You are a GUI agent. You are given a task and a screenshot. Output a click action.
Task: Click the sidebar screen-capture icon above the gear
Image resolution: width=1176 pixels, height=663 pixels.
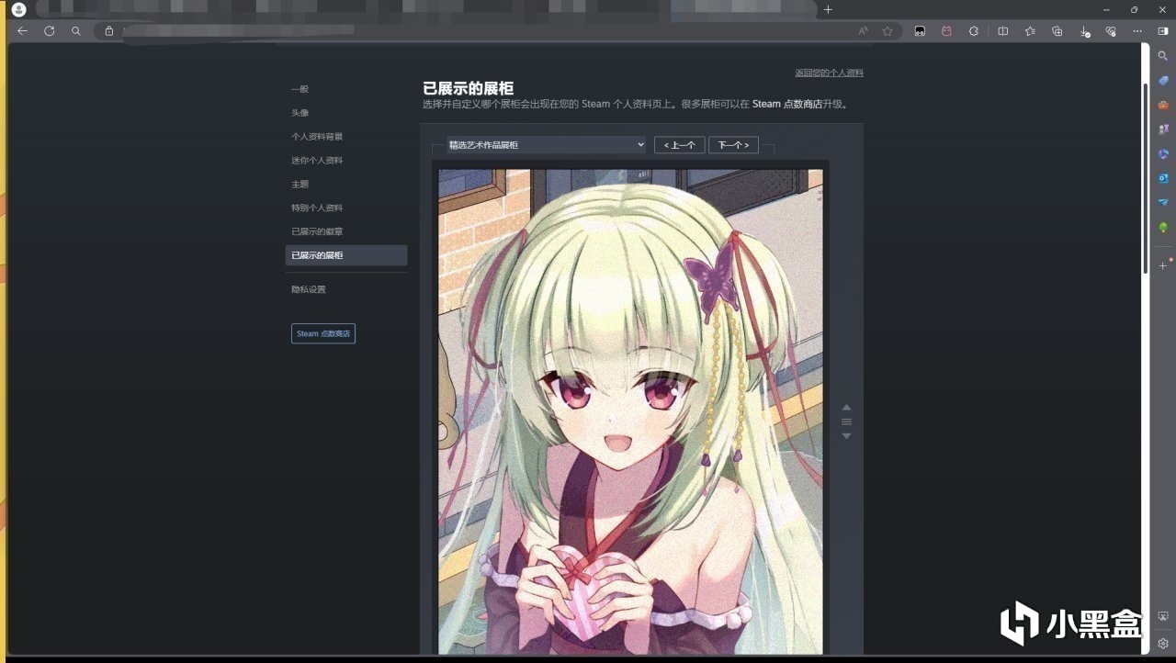1163,616
